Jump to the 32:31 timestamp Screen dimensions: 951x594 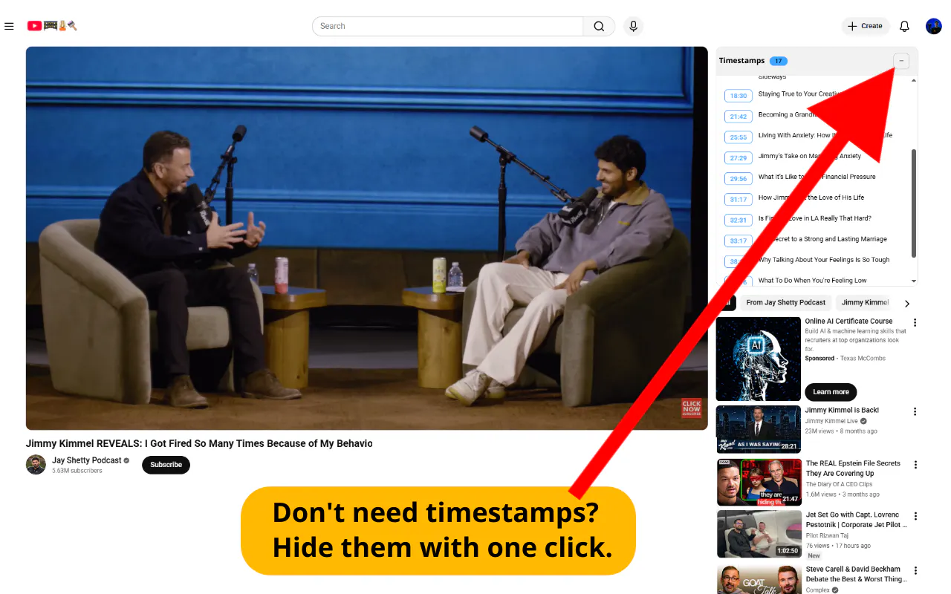pos(739,221)
